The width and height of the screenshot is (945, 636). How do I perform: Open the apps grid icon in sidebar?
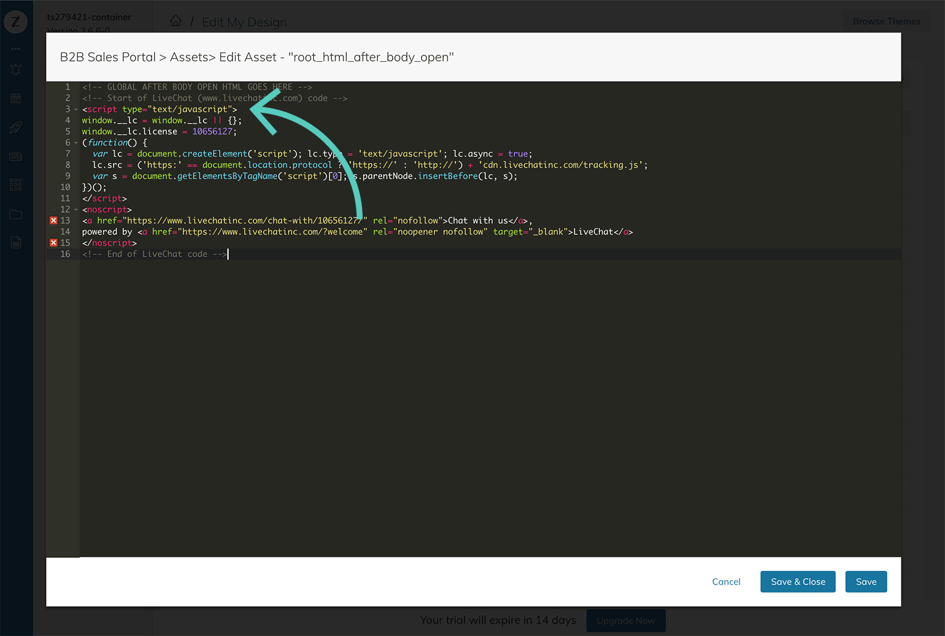16,185
